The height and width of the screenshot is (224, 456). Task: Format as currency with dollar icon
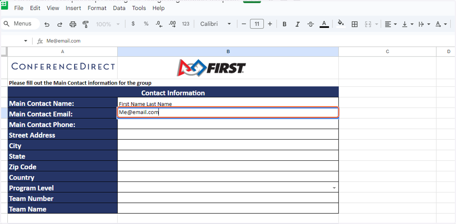133,24
